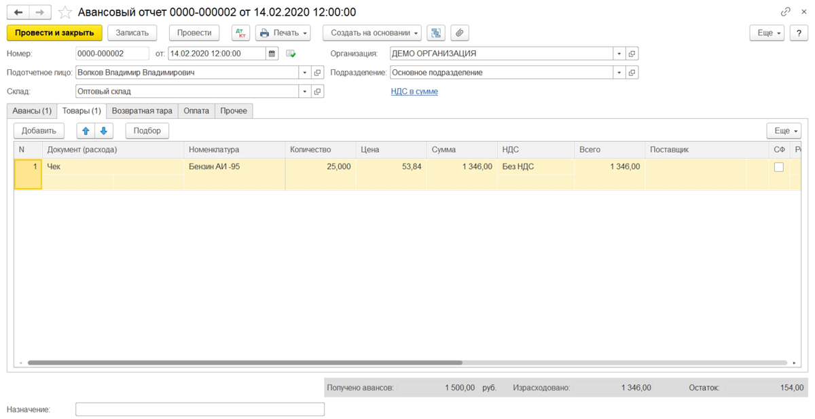The height and width of the screenshot is (419, 815).
Task: Toggle the СФ checkbox in first row
Action: coord(778,167)
